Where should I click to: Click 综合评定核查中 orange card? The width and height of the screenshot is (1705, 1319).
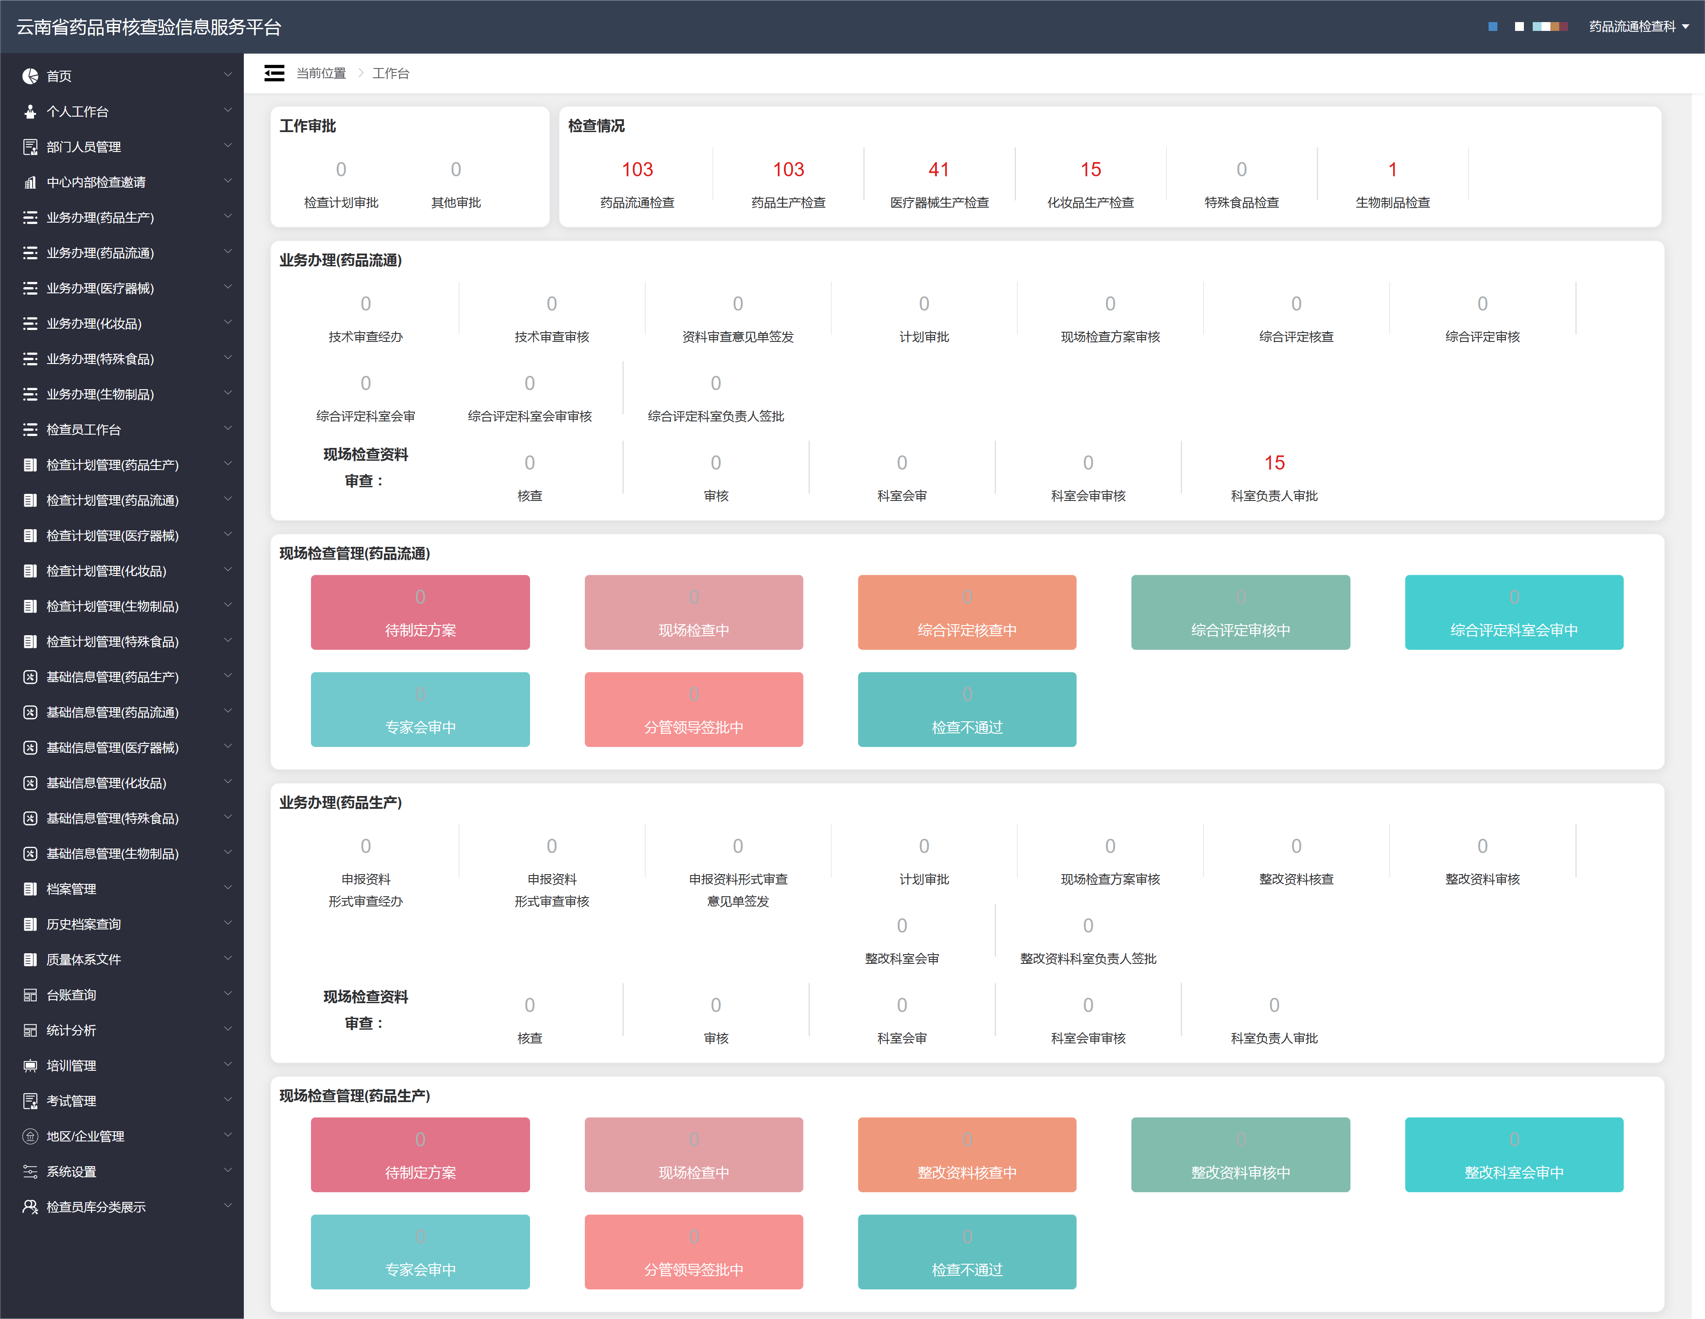click(966, 612)
